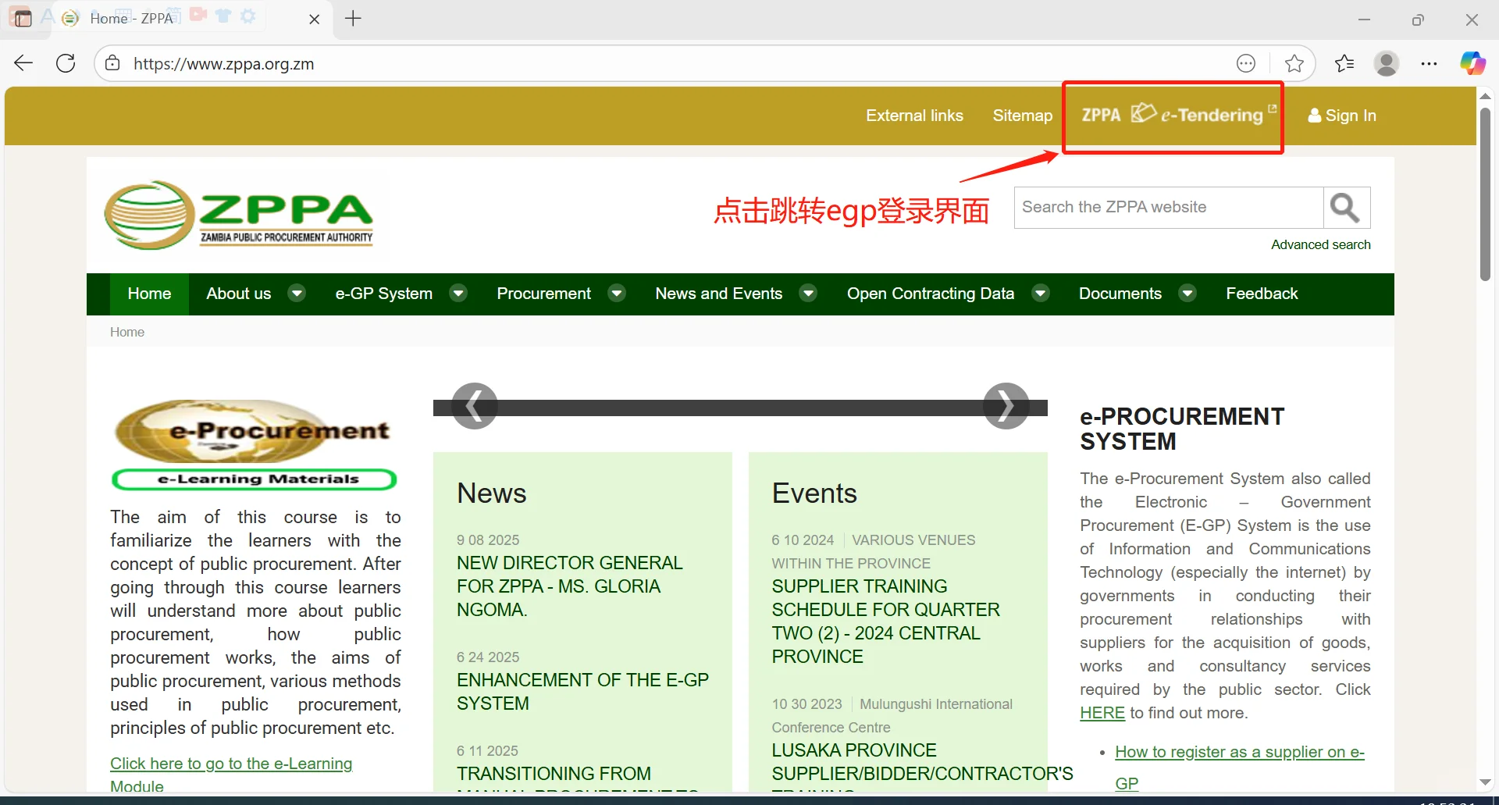The width and height of the screenshot is (1499, 805).
Task: Click the 6 24 2025 date
Action: tap(488, 657)
